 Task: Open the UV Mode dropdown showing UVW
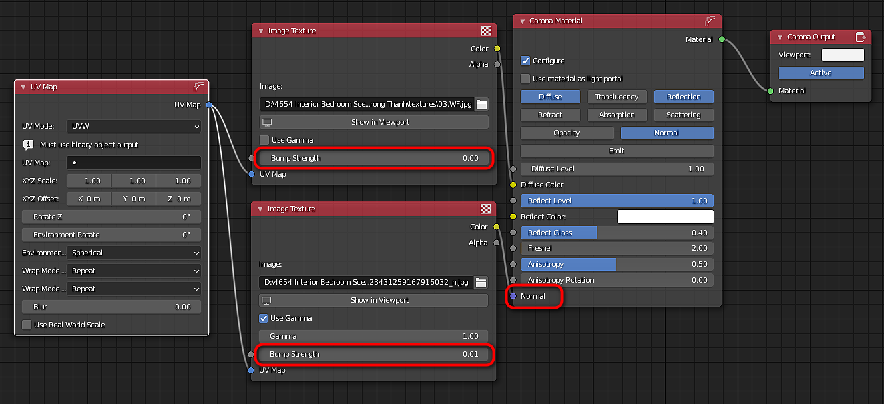point(134,126)
